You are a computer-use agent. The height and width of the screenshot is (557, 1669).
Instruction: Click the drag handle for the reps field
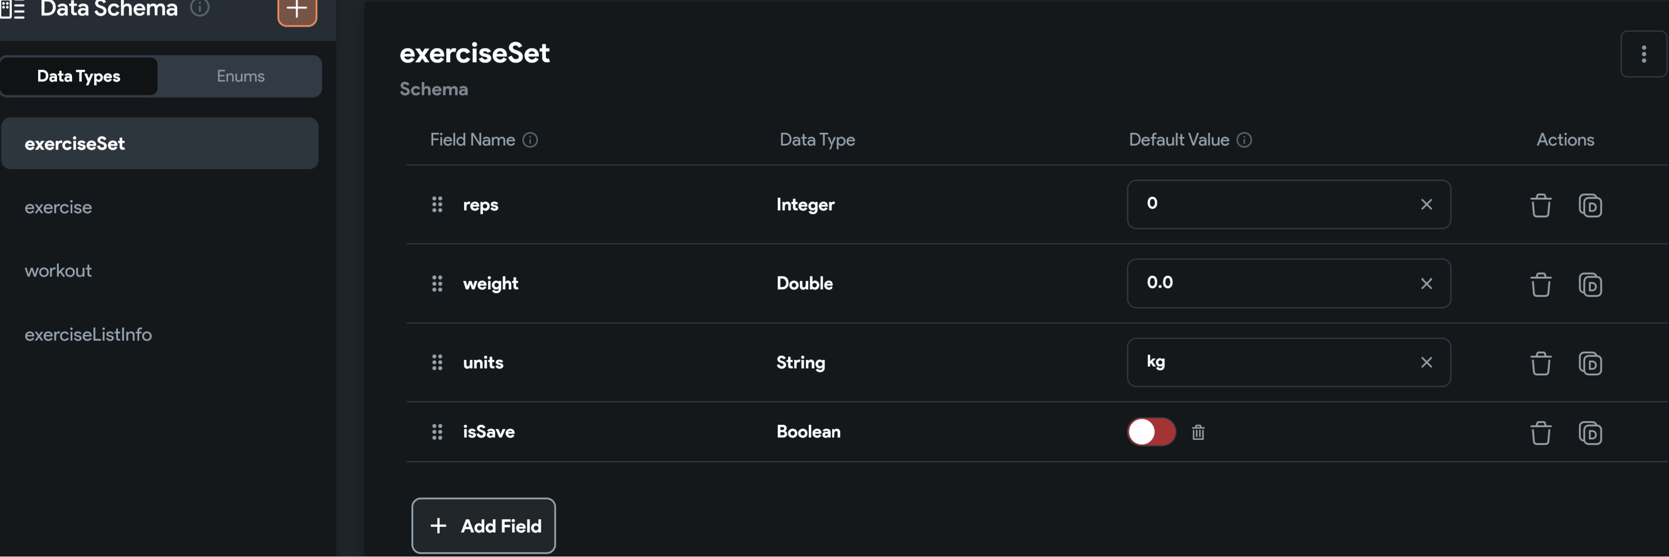437,204
